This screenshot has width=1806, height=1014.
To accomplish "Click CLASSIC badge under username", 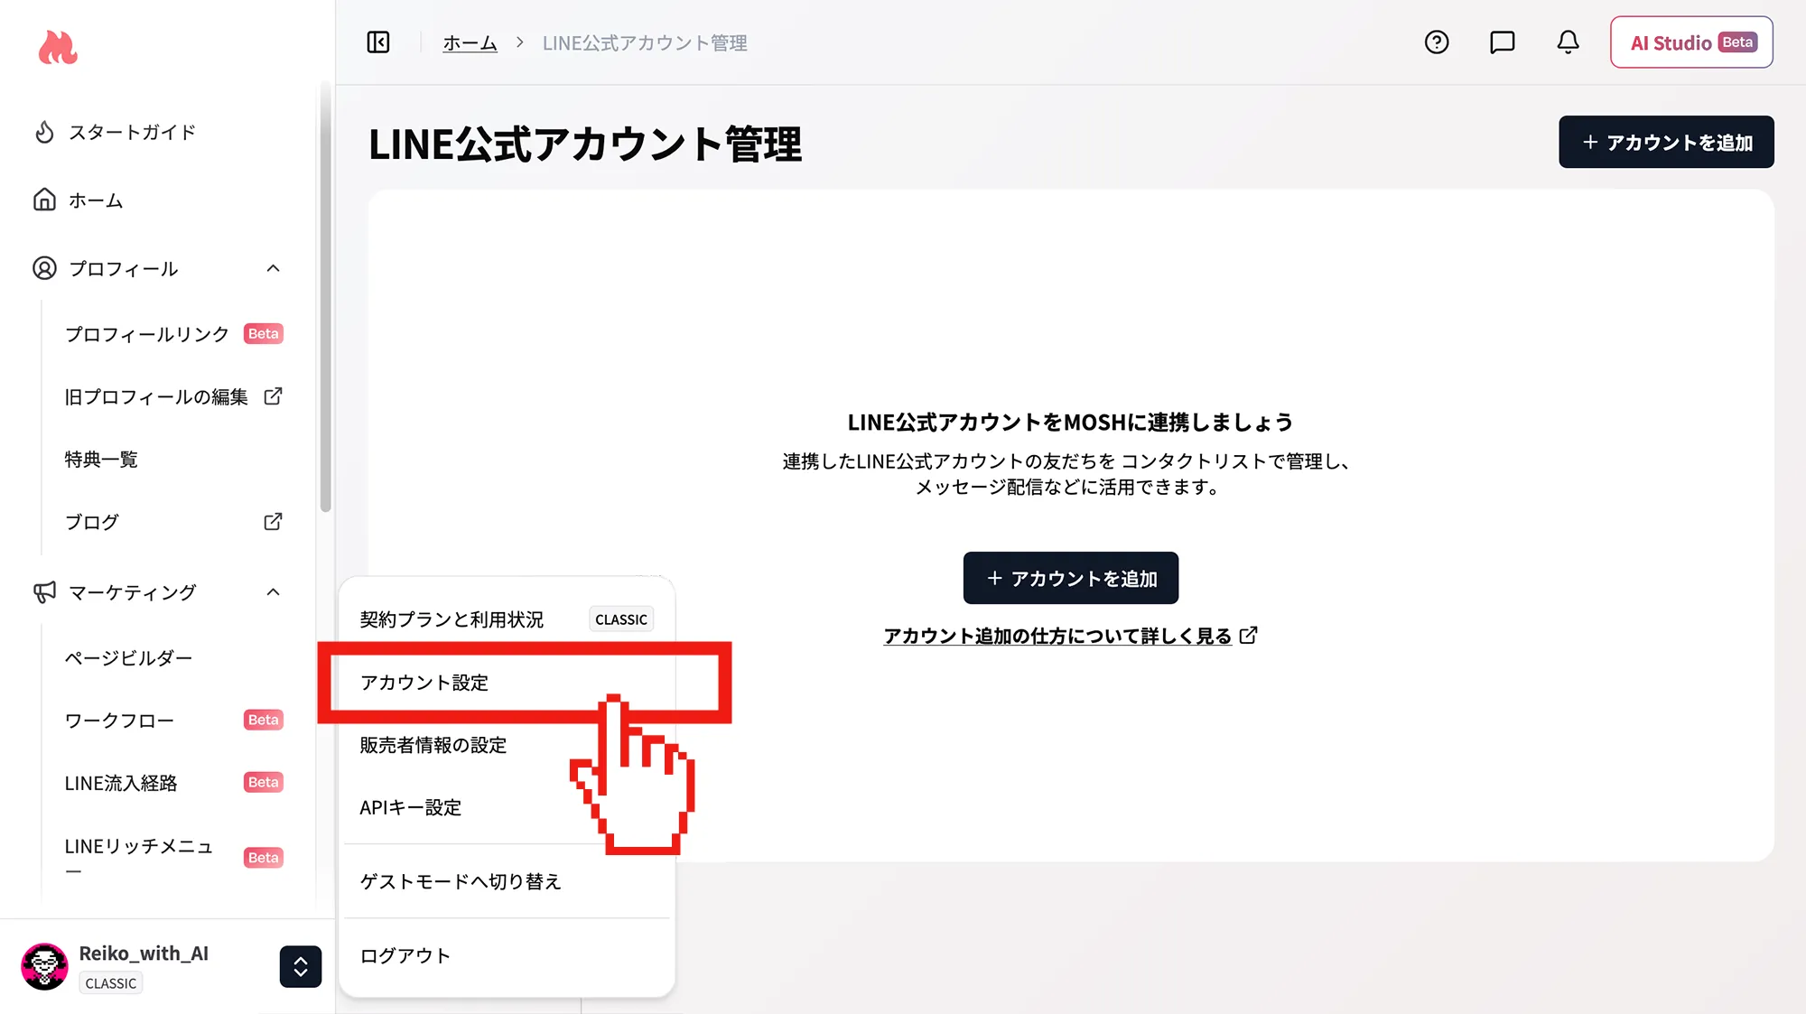I will click(111, 983).
